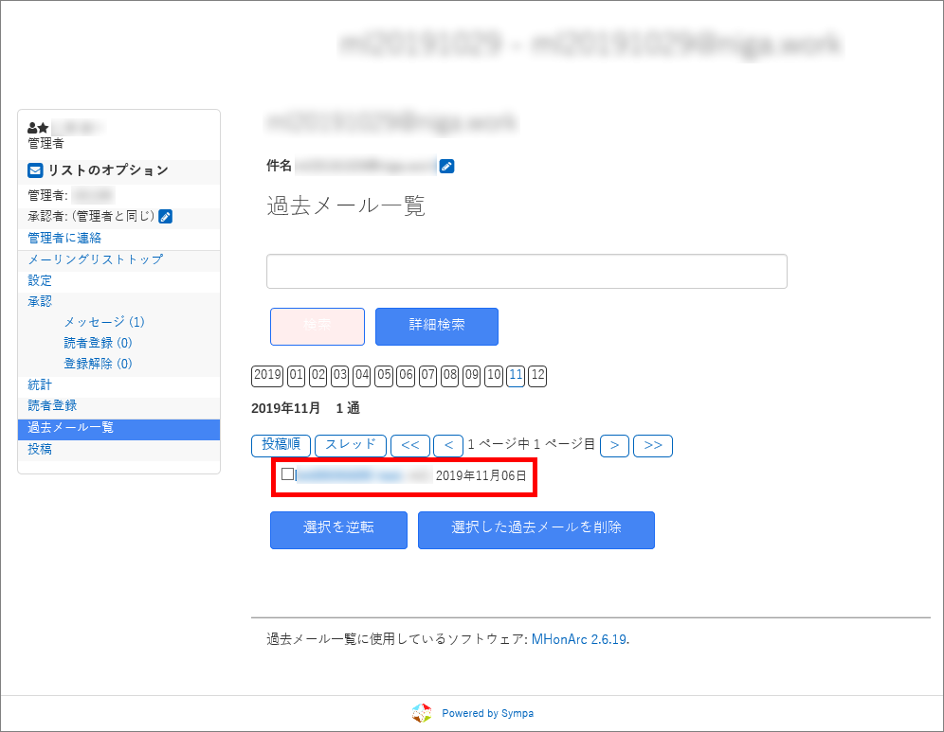Click the envelope icon by リストのオプション
The image size is (944, 732).
click(35, 170)
